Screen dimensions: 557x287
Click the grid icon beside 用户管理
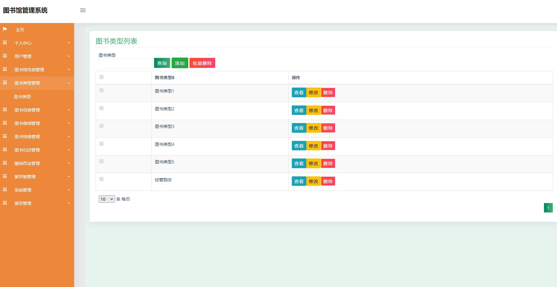(5, 56)
